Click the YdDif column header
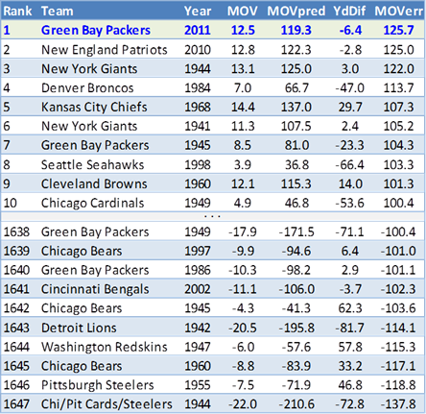 click(x=349, y=12)
